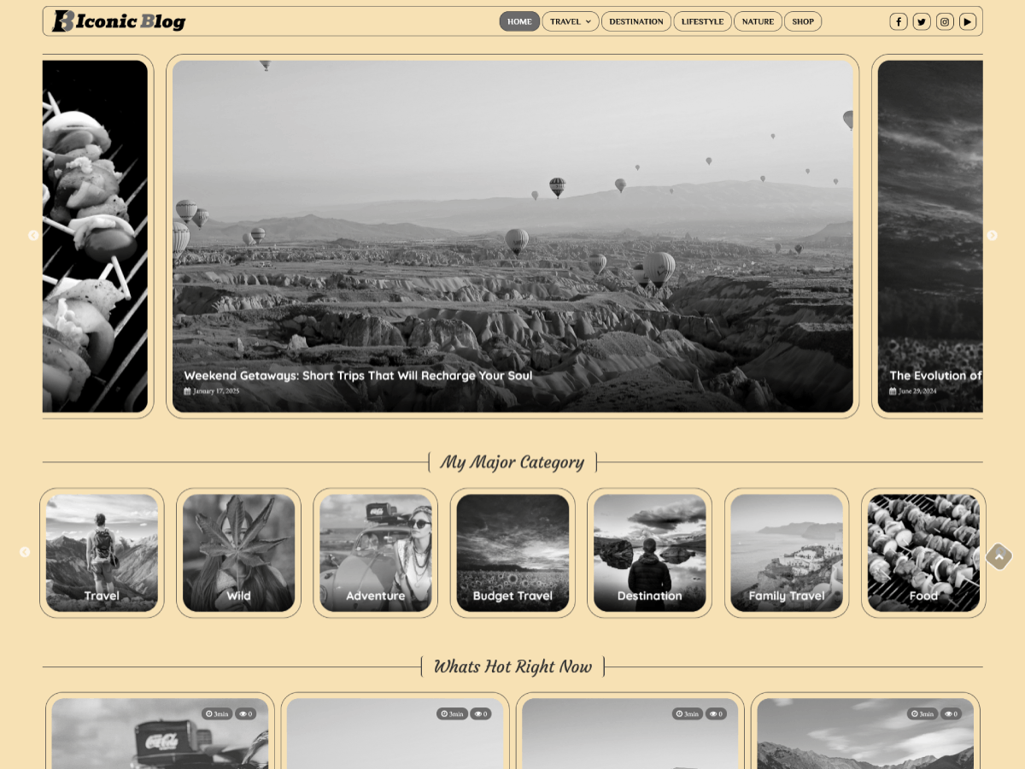The image size is (1025, 769).
Task: Select the Food category card
Action: point(922,552)
